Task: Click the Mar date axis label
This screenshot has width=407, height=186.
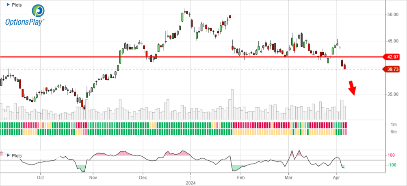Action: pos(288,177)
